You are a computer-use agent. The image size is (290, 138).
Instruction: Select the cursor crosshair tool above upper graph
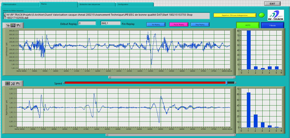coord(8,26)
